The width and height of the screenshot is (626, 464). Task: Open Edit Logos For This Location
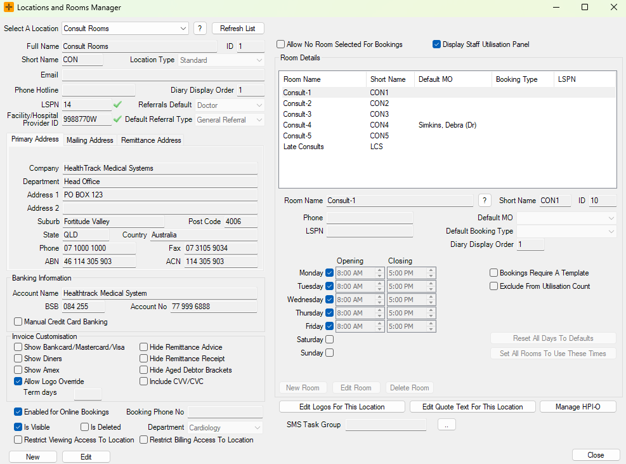(x=342, y=407)
